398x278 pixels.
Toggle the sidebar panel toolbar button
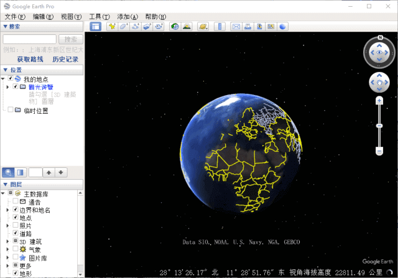95,27
